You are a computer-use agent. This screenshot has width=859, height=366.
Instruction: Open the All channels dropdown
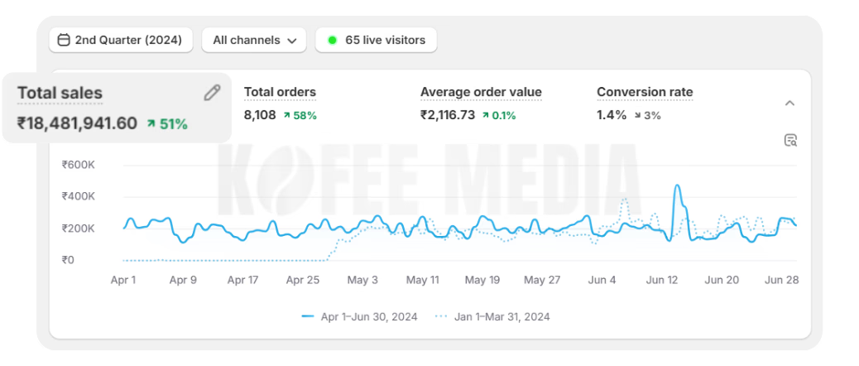[x=254, y=40]
